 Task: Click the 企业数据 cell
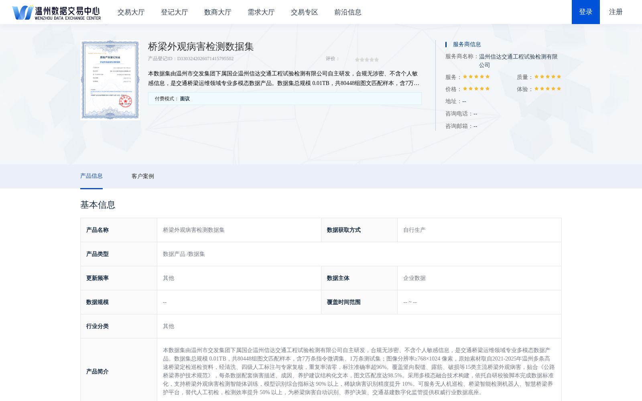(x=479, y=278)
